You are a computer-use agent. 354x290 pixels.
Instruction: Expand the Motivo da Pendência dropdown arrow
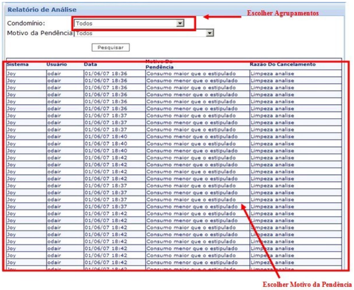pos(211,33)
